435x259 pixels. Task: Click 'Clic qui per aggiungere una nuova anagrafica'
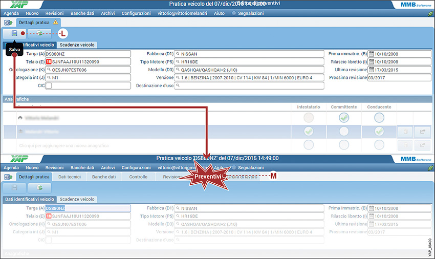point(64,145)
